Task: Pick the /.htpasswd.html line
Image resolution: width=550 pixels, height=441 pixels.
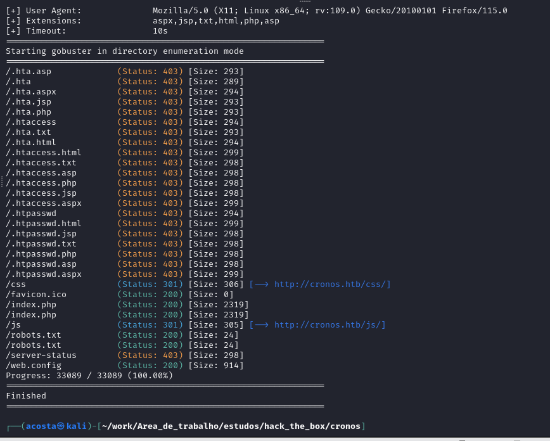Action: coord(44,224)
